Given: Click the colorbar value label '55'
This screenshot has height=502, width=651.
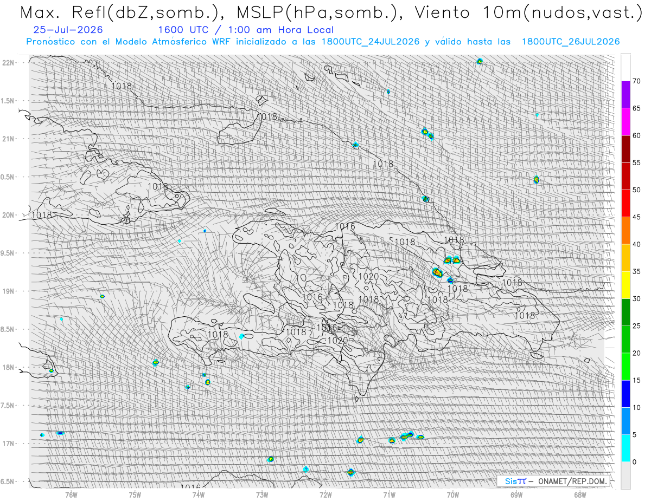Looking at the screenshot, I should coord(636,162).
